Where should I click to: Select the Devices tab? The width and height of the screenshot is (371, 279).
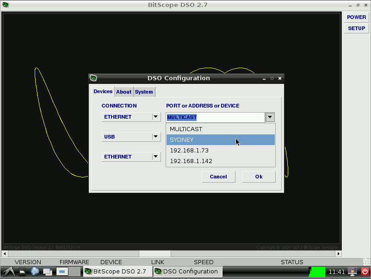[x=103, y=91]
